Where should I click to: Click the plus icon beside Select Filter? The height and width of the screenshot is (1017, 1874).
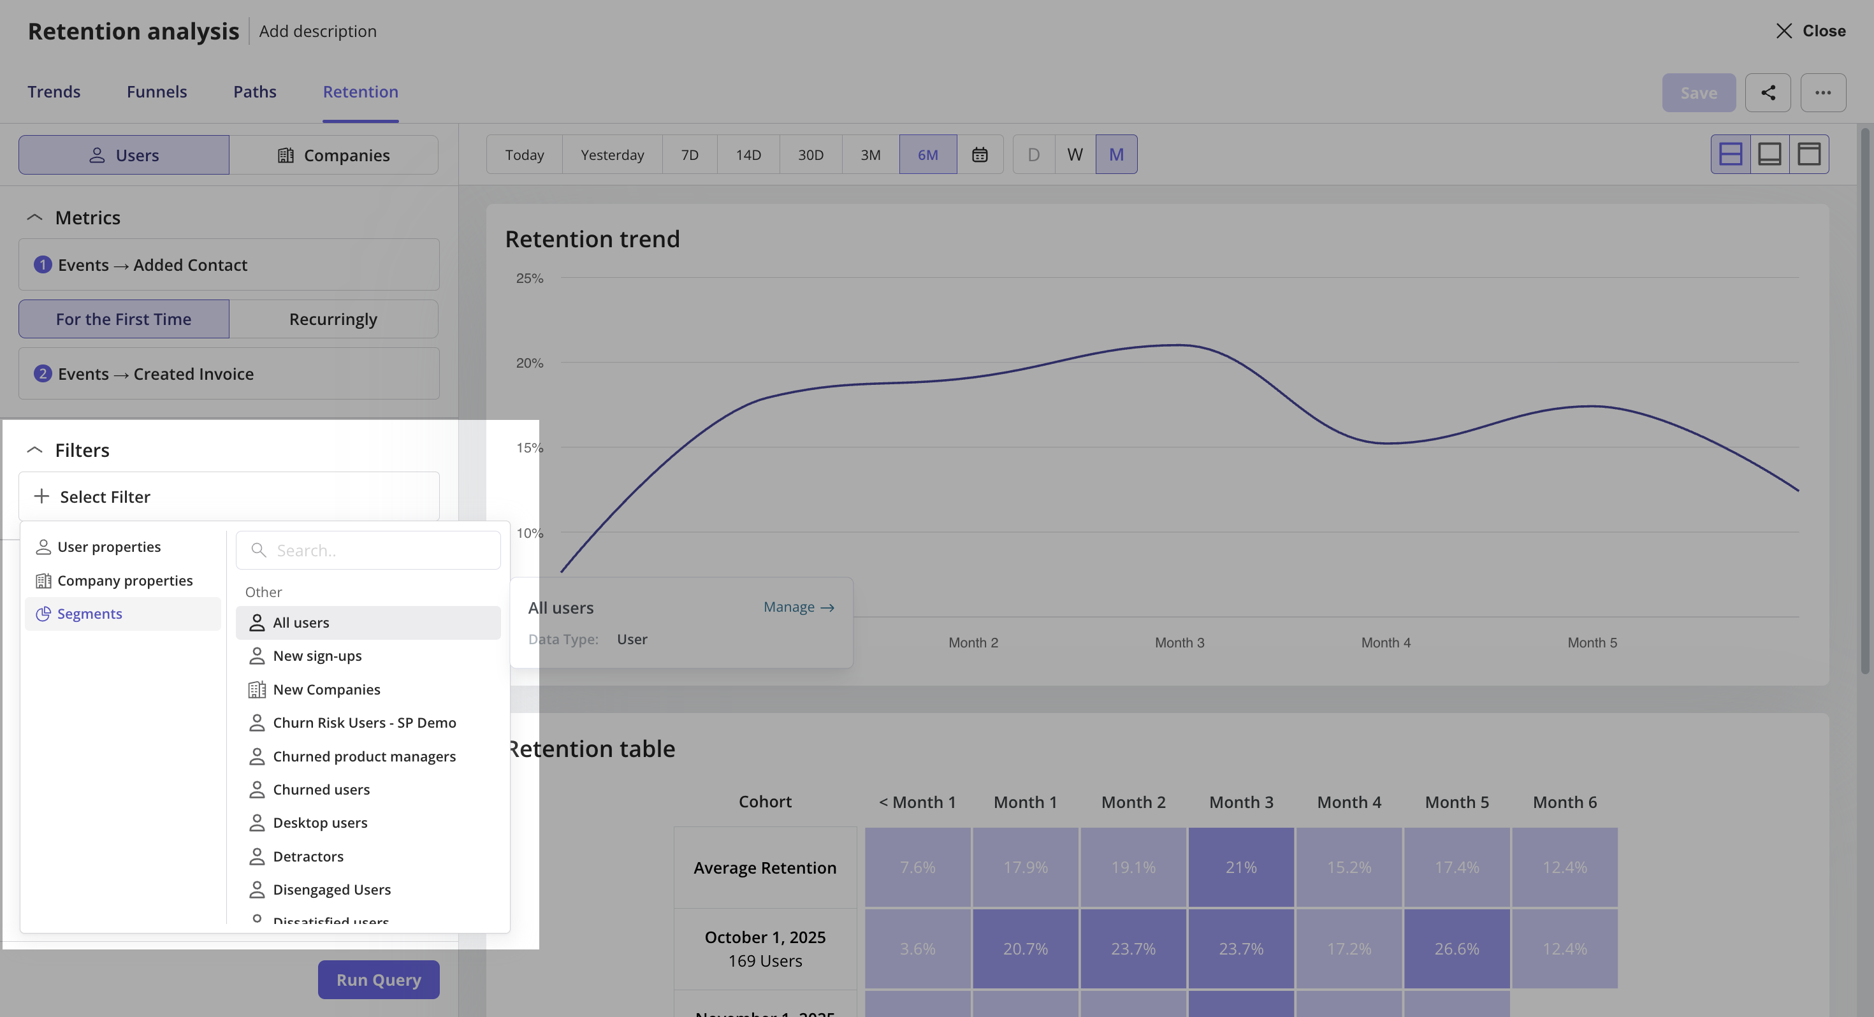pyautogui.click(x=41, y=496)
